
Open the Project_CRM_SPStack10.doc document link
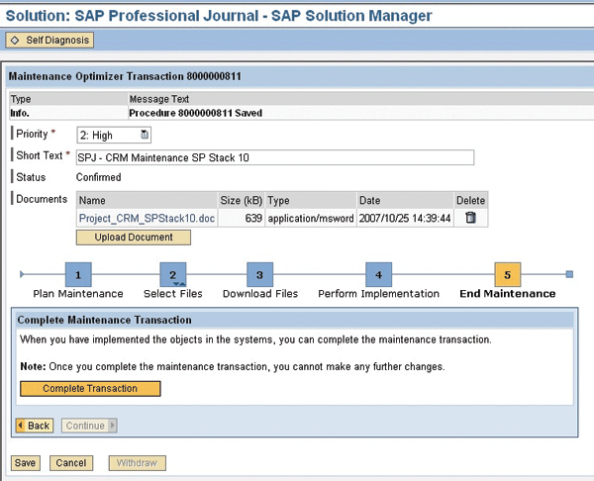pyautogui.click(x=147, y=218)
